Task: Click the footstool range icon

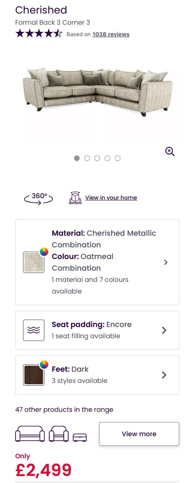Action: coord(80,437)
